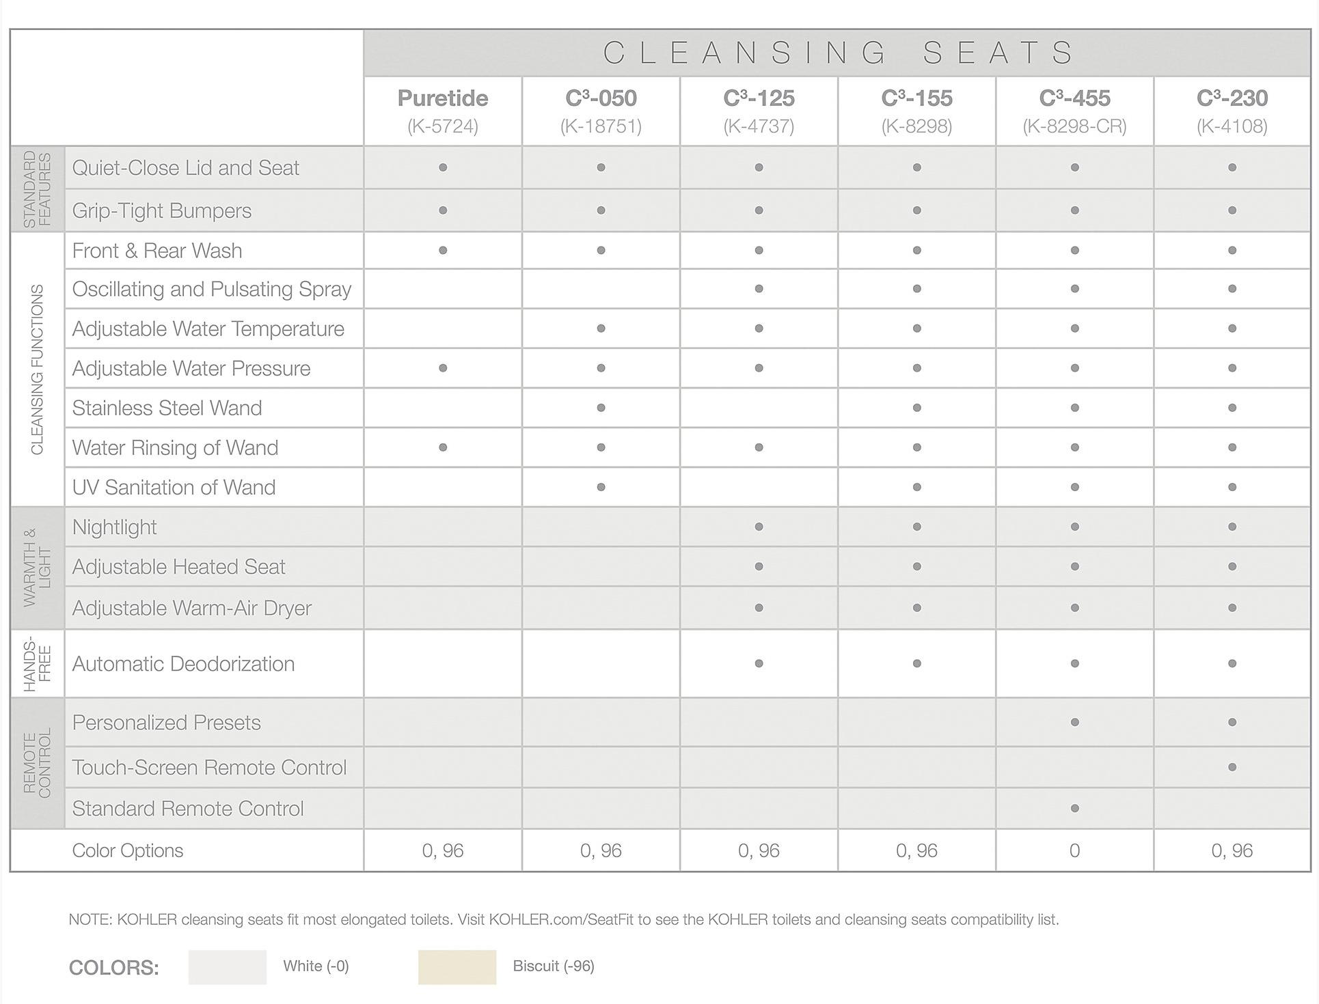Select the Cleansing Functions section label
The image size is (1319, 1004).
[x=37, y=369]
